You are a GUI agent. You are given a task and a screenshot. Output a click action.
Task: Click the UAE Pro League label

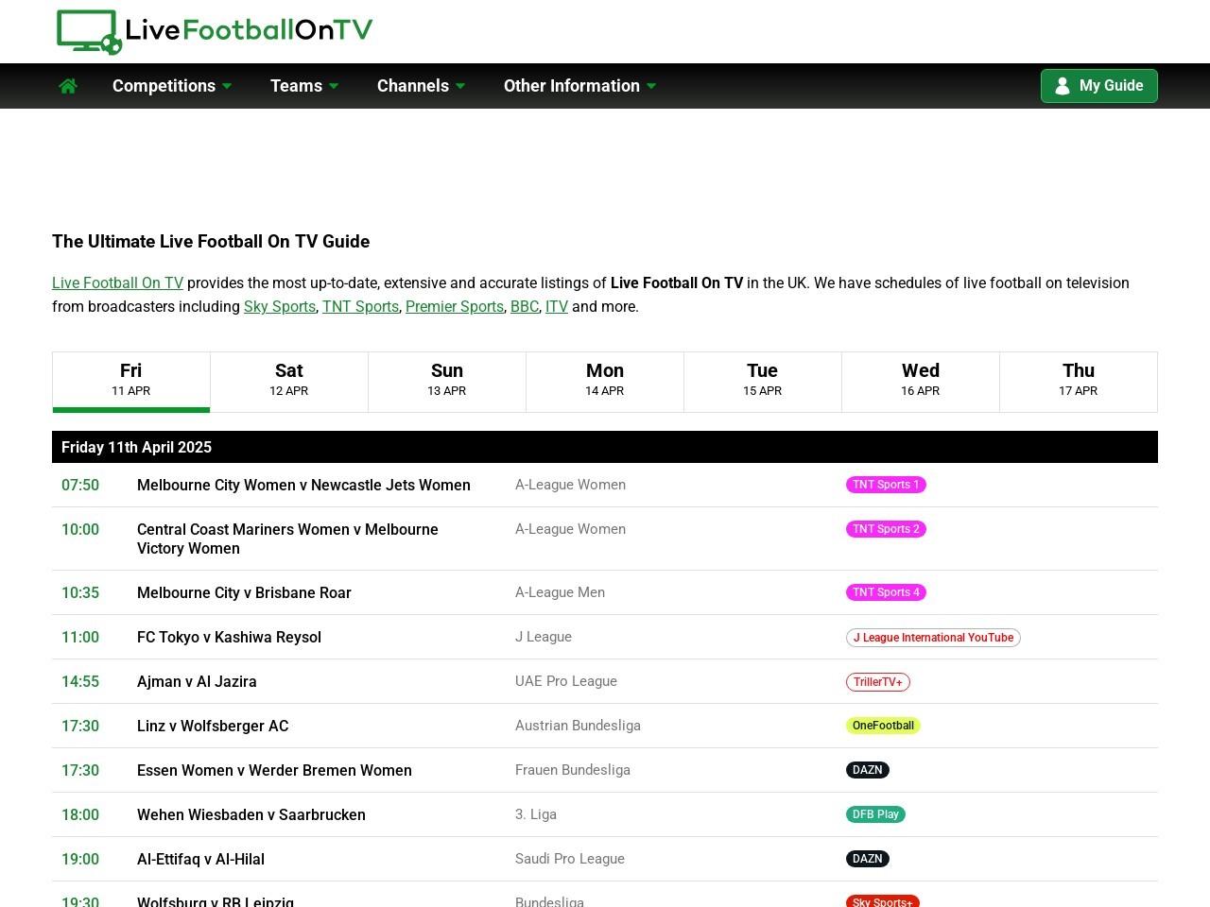click(x=566, y=681)
